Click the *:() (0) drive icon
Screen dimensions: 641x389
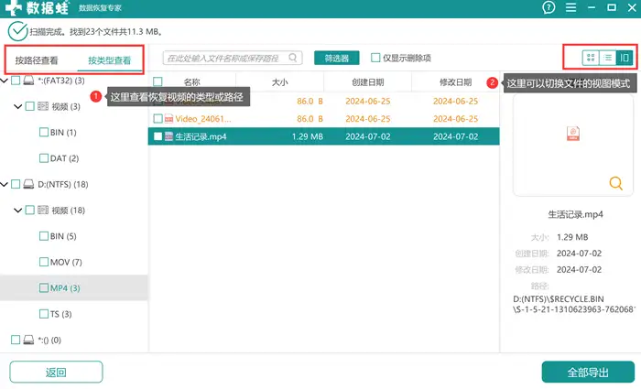pos(28,340)
